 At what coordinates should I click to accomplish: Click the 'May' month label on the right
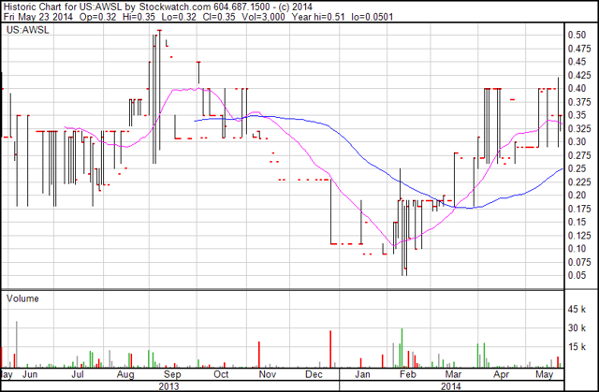click(x=545, y=374)
